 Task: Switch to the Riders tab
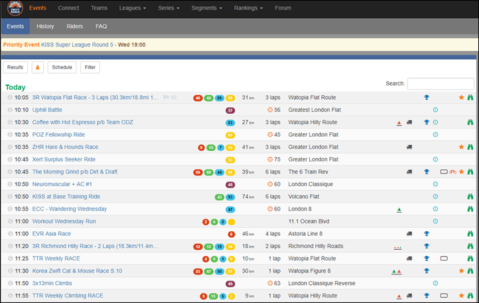[75, 27]
